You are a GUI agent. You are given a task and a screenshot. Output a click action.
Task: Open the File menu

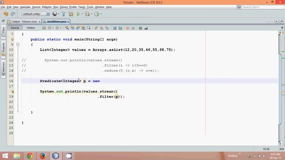[x=3, y=7]
